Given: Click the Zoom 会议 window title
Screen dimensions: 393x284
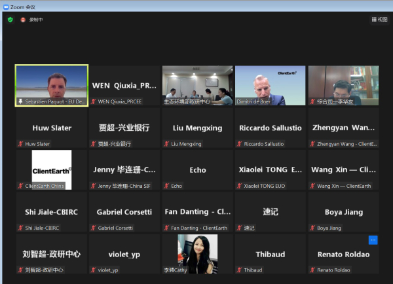Looking at the screenshot, I should (23, 7).
